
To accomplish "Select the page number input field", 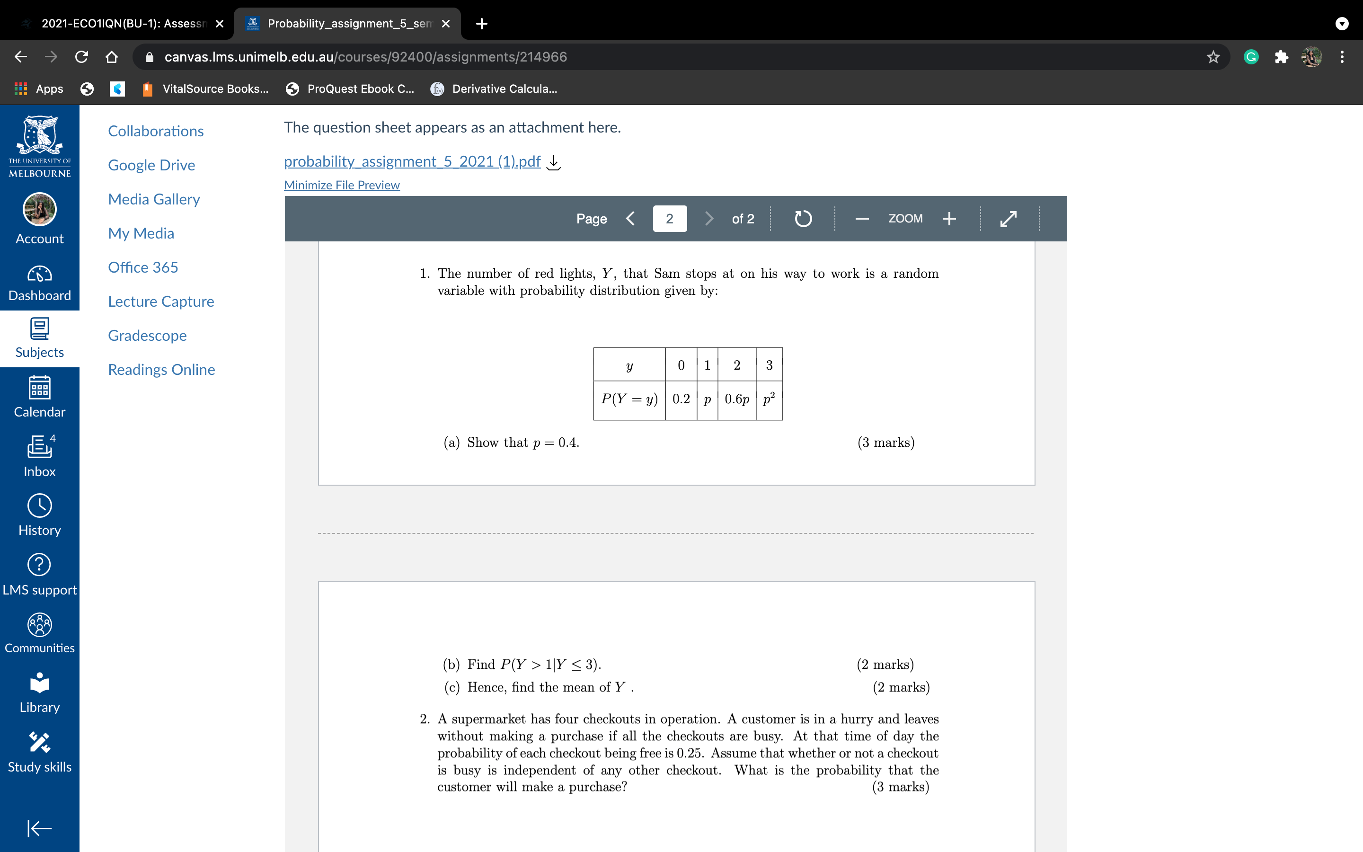I will point(670,218).
